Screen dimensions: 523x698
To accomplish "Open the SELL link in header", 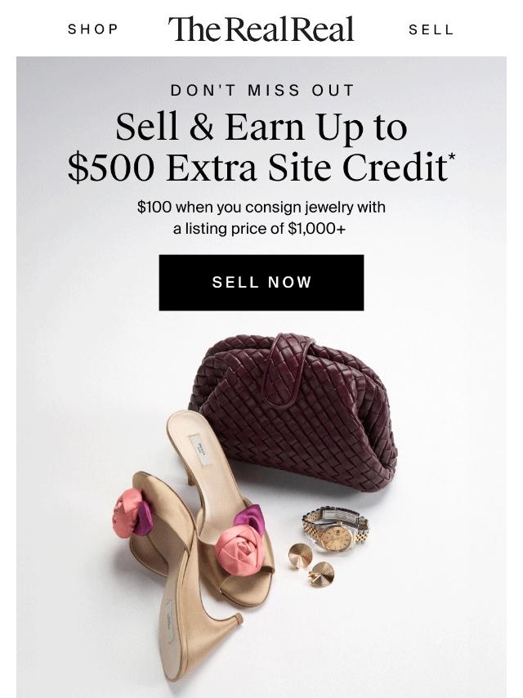I will point(431,29).
